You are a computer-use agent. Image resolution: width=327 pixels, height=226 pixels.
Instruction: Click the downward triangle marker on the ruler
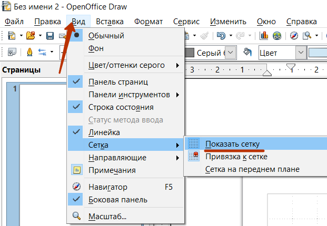291,67
